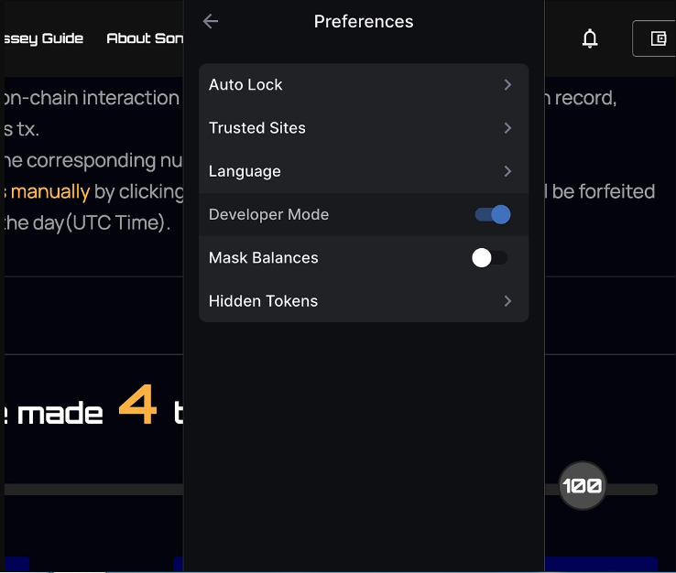Screen dimensions: 676x573
Task: Go back using the Preferences arrow
Action: pyautogui.click(x=211, y=21)
